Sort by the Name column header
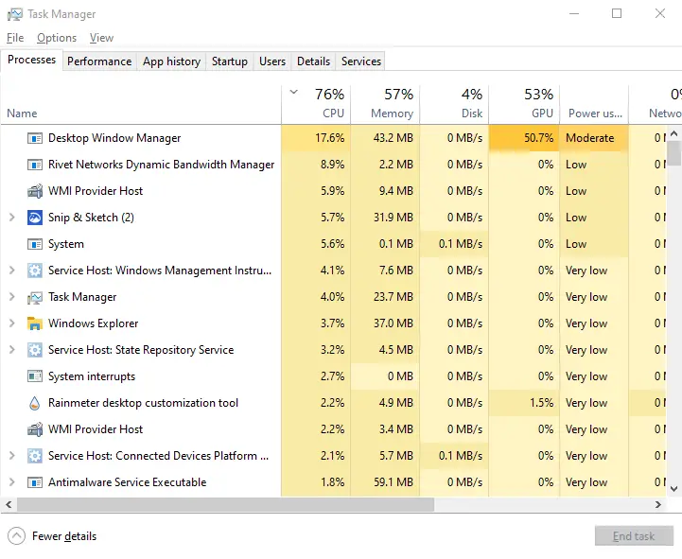The width and height of the screenshot is (682, 559). click(141, 104)
